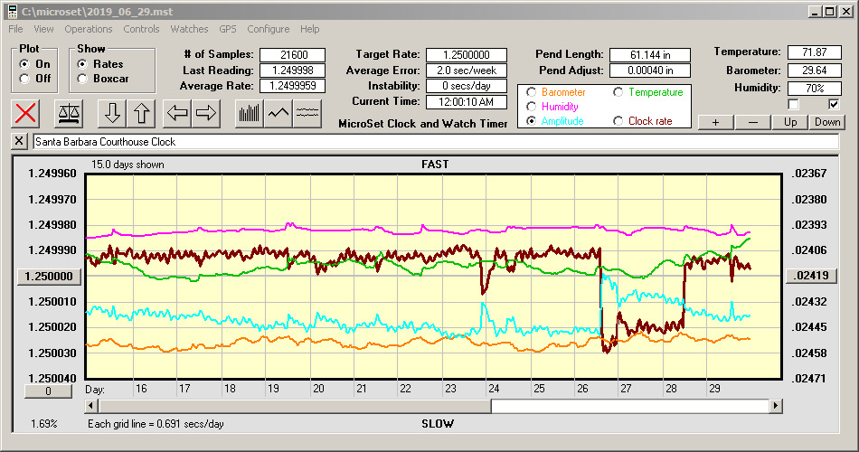This screenshot has height=452, width=859.
Task: Open the Configure menu
Action: (268, 29)
